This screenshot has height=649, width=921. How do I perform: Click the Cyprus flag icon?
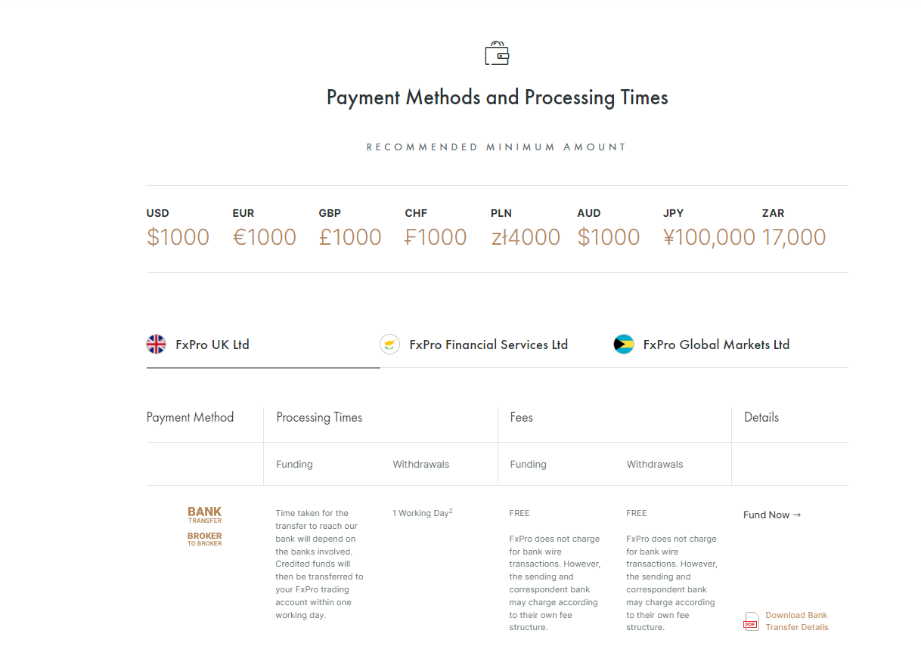389,345
